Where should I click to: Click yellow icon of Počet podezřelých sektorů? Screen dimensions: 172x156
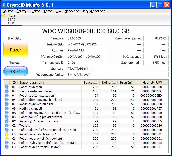[x=7, y=134]
